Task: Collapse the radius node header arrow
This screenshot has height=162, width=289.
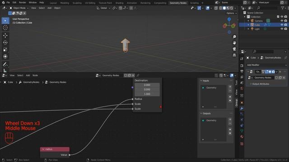Action: (x=43, y=149)
